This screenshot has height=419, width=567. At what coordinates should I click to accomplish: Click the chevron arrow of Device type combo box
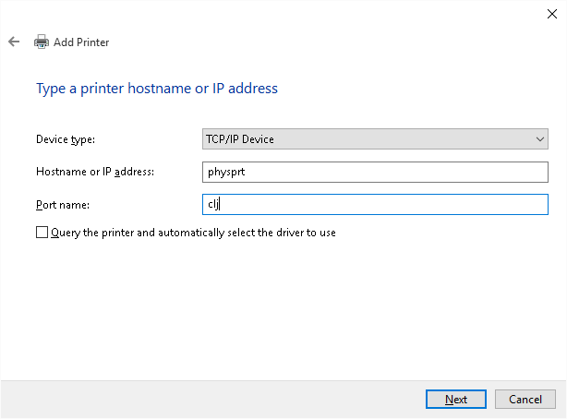point(540,139)
